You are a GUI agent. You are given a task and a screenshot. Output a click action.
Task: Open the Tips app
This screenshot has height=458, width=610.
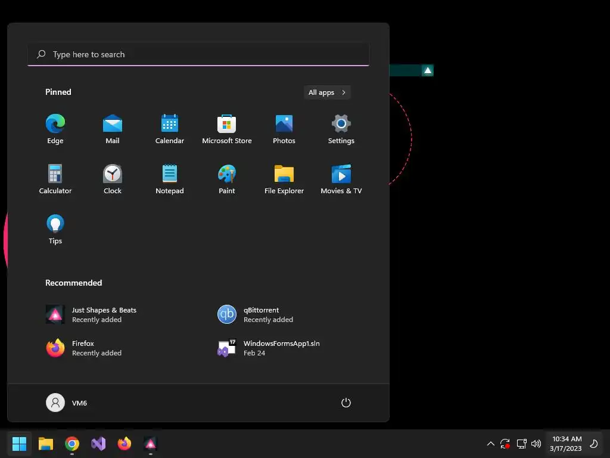tap(55, 230)
